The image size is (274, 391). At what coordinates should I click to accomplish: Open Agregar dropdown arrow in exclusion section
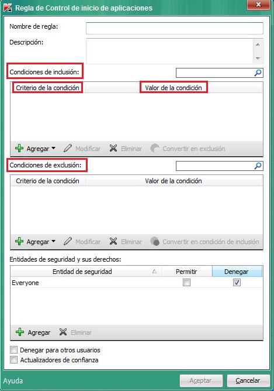click(53, 241)
